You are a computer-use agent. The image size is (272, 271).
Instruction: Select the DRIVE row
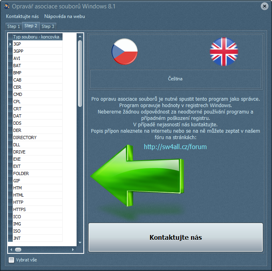pyautogui.click(x=37, y=152)
